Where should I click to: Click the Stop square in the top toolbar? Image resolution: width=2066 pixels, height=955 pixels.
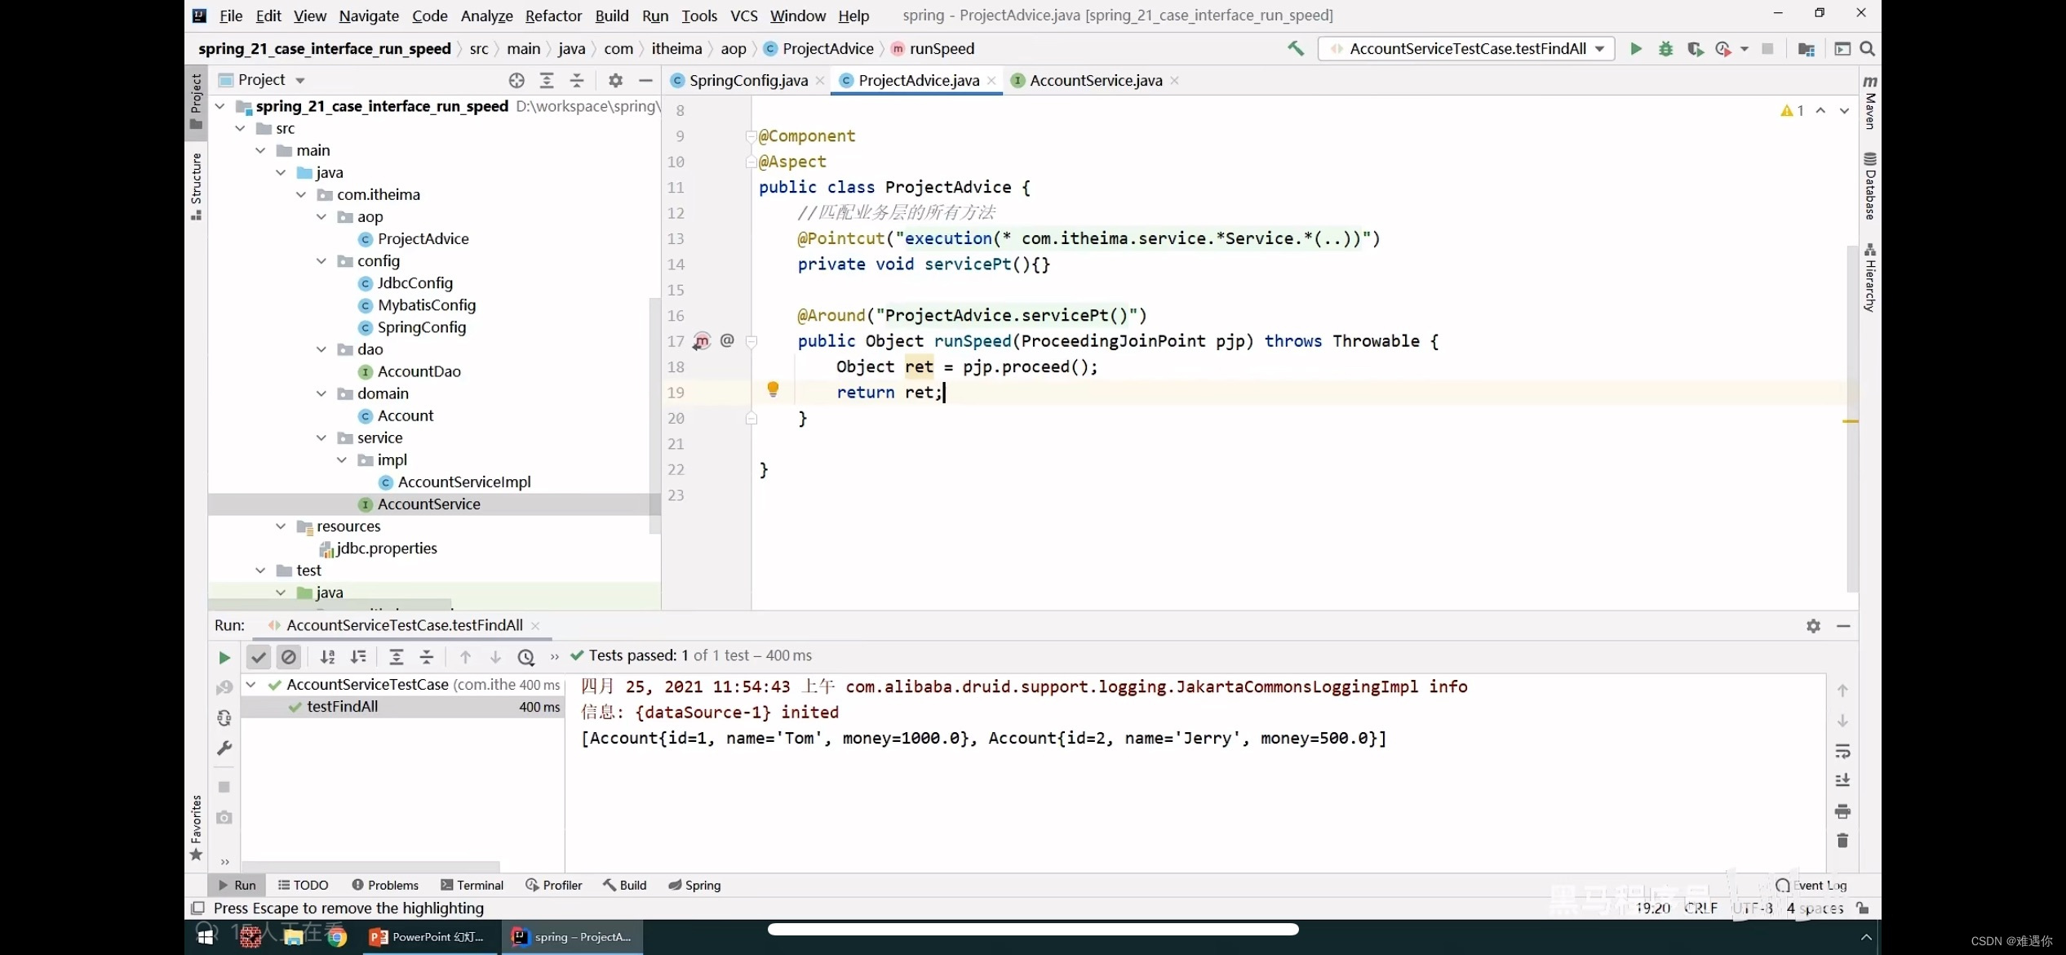[1767, 49]
